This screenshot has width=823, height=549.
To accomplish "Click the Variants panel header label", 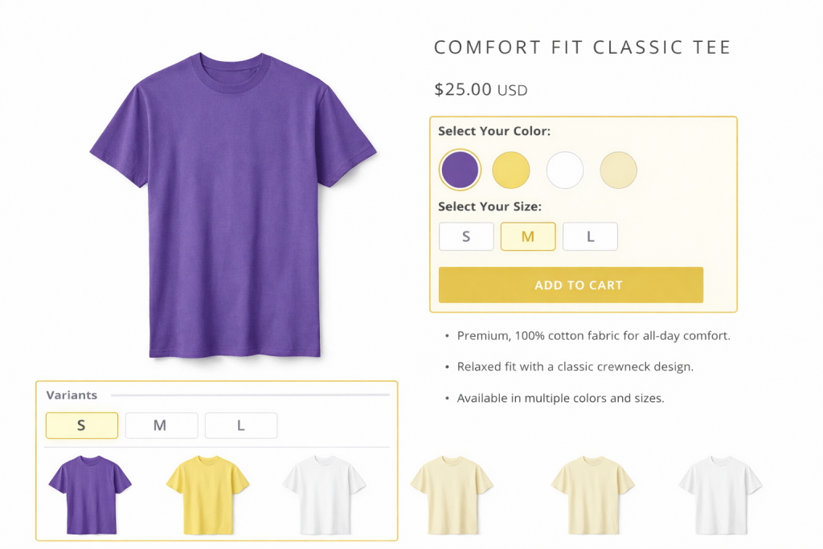I will [72, 395].
